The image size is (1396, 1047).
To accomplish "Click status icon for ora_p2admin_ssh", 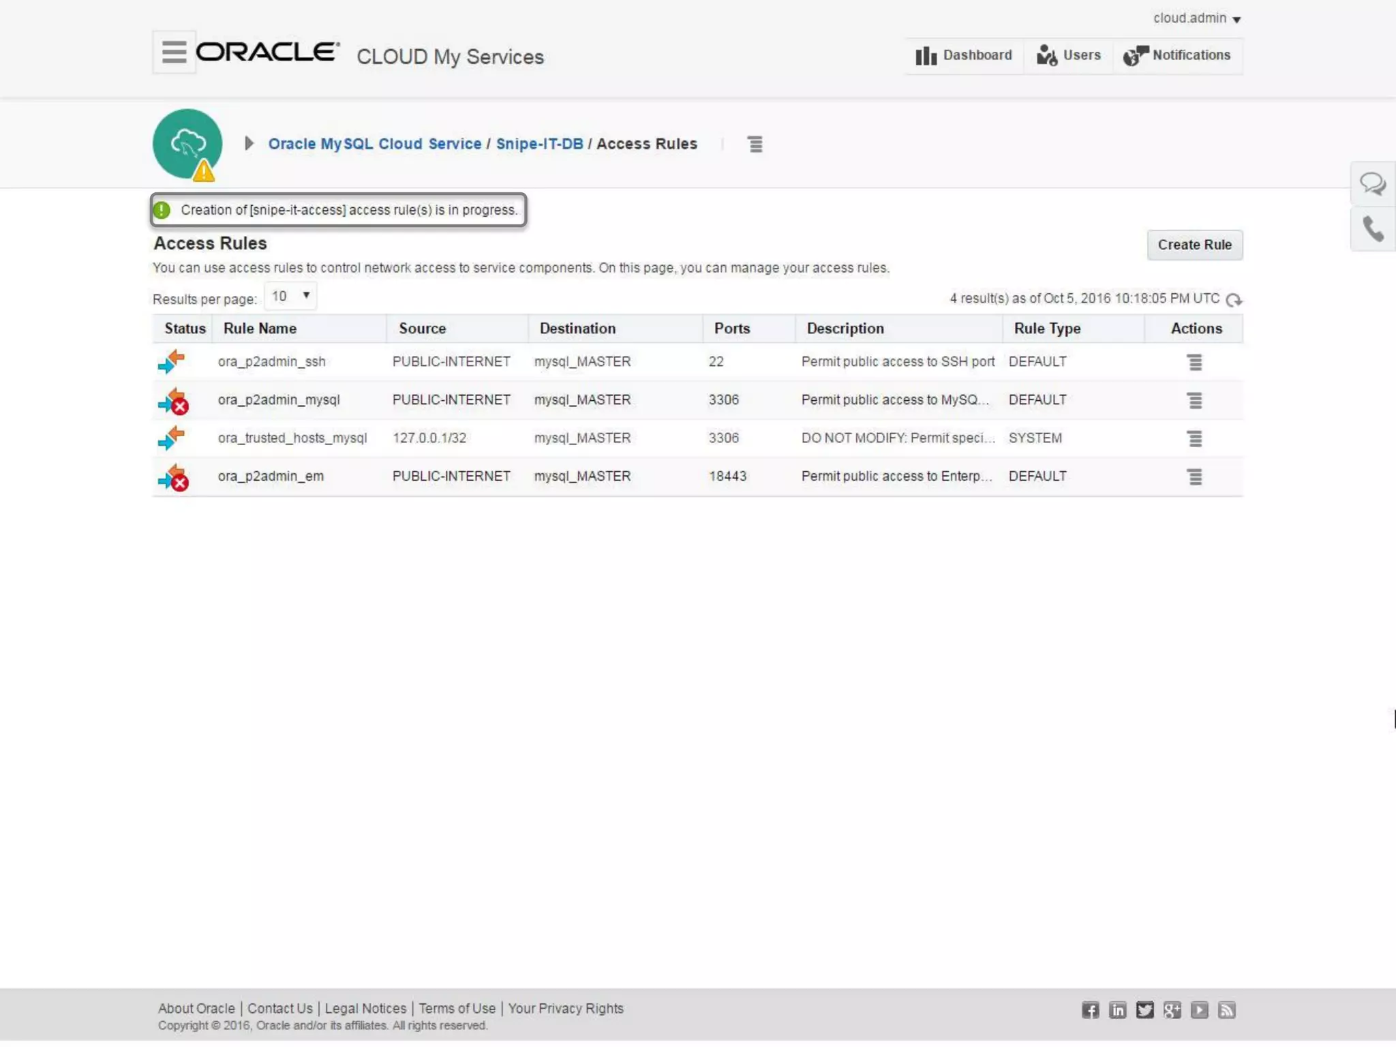I will click(171, 361).
